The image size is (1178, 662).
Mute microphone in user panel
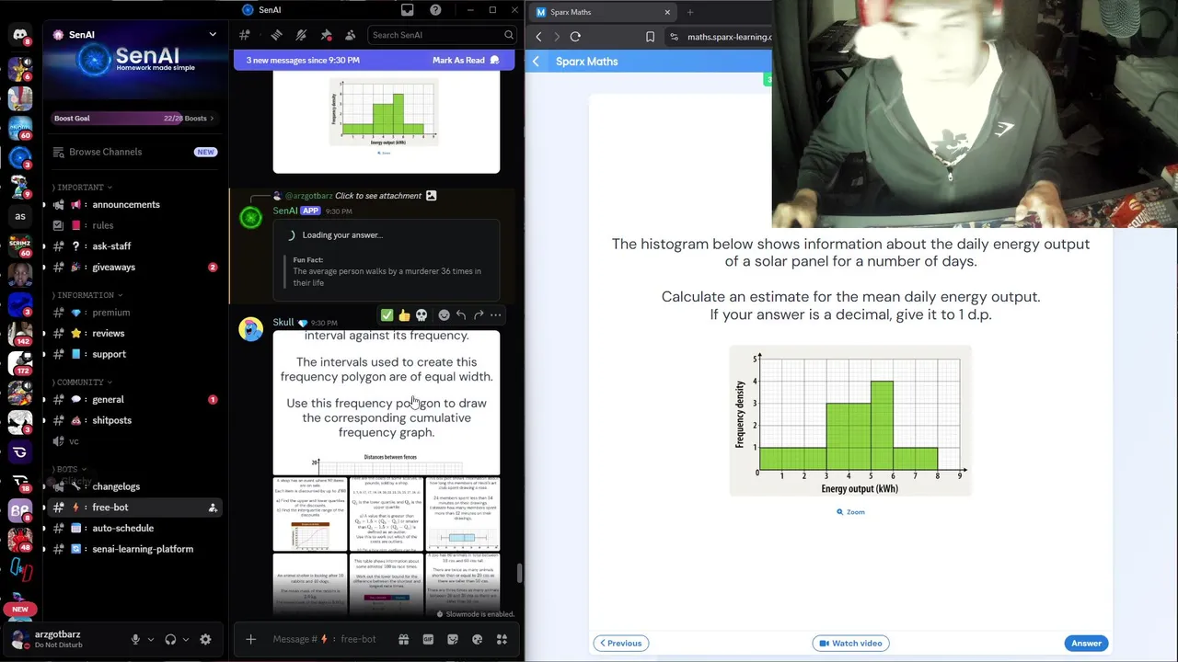135,640
